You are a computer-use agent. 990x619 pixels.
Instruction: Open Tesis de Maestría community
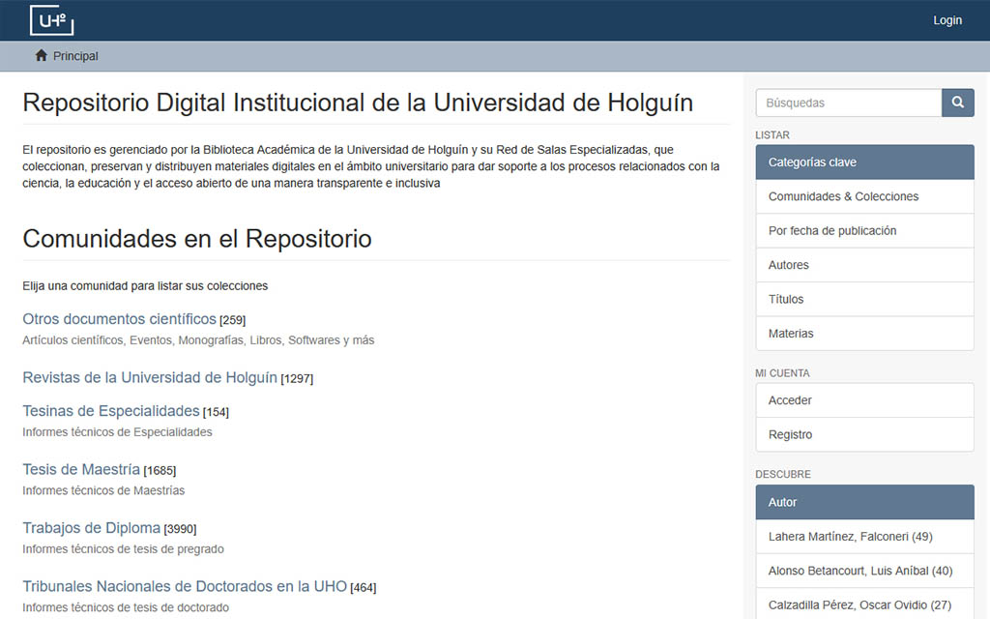(x=81, y=470)
